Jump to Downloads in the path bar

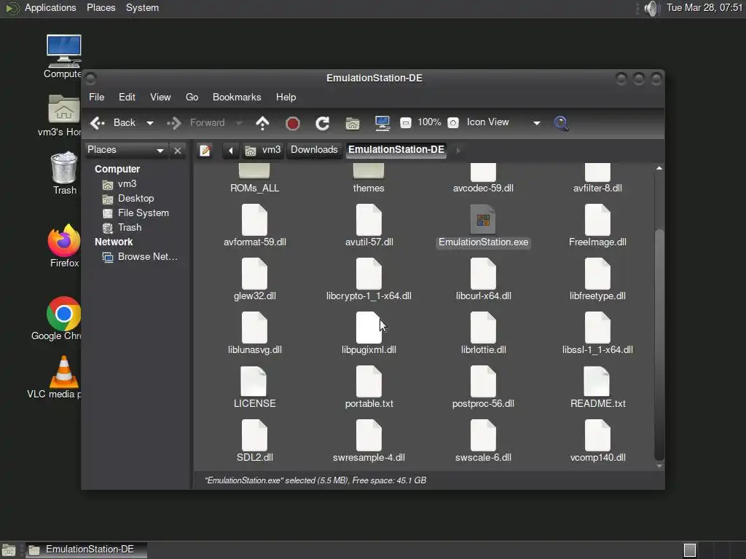point(314,150)
